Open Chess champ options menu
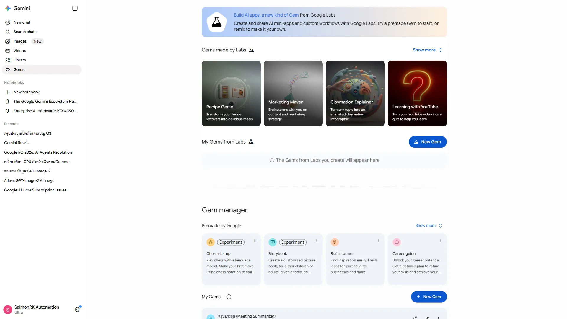This screenshot has height=319, width=567. pos(255,241)
